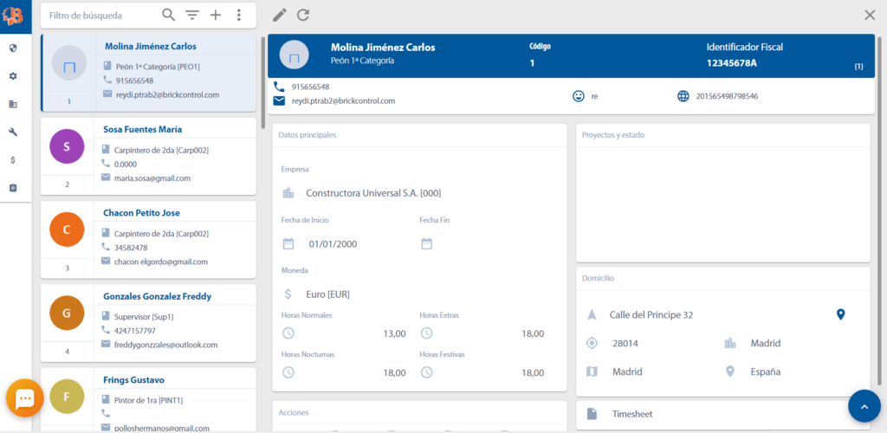The width and height of the screenshot is (887, 433).
Task: Close the employee detail panel
Action: [x=870, y=15]
